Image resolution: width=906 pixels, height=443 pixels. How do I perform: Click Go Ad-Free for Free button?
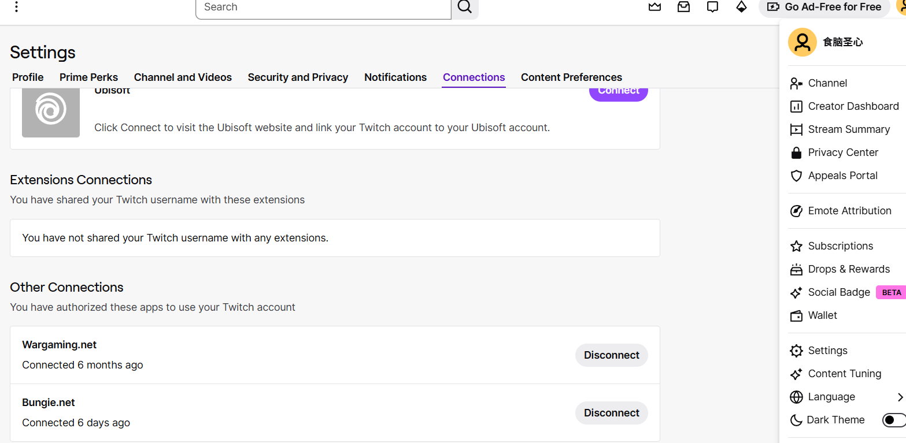(x=824, y=8)
